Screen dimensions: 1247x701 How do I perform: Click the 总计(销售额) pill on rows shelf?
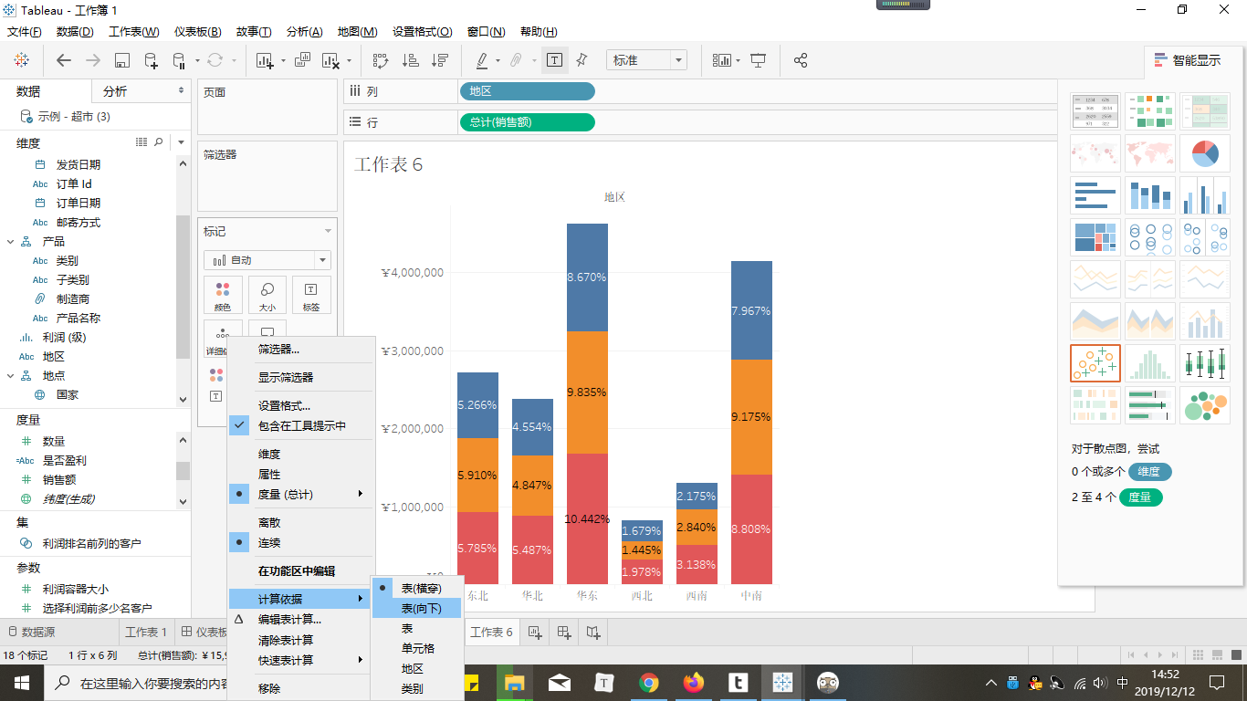click(527, 121)
